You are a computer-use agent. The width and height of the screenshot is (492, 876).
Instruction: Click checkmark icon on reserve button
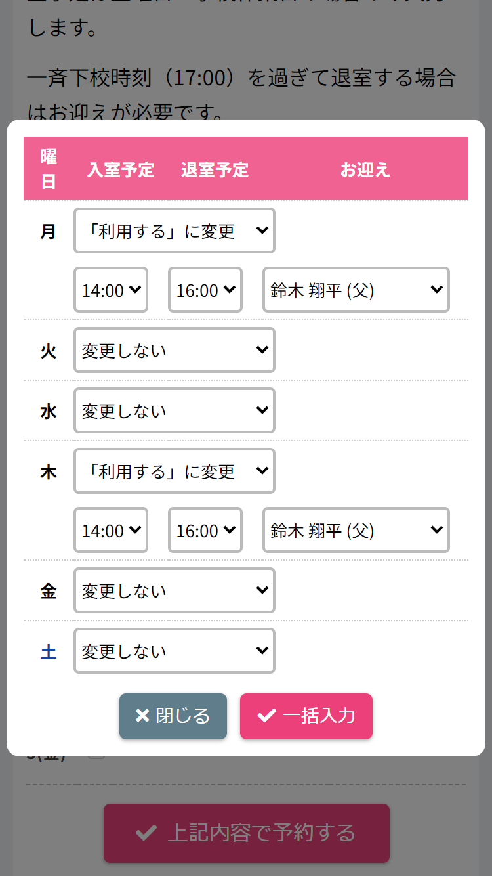point(146,833)
